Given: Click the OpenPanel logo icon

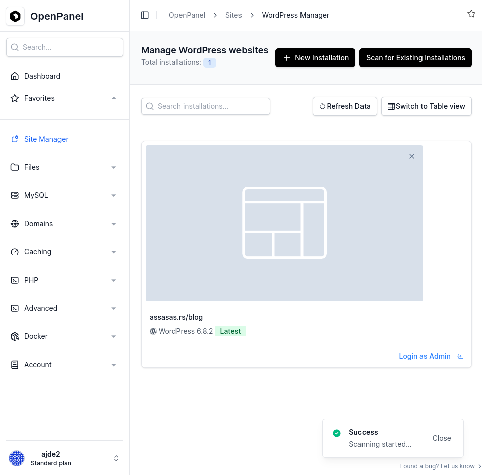Looking at the screenshot, I should pyautogui.click(x=15, y=16).
